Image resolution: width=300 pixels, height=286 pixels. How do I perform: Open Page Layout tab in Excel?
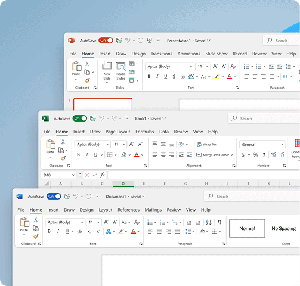click(117, 132)
